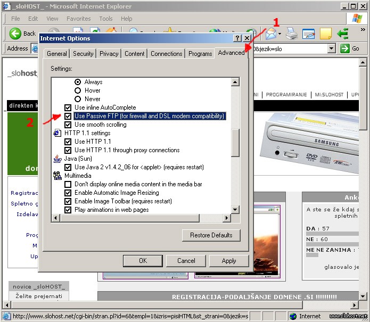Click the Internet zone globe icon in the status bar
This screenshot has width=370, height=322.
(293, 316)
